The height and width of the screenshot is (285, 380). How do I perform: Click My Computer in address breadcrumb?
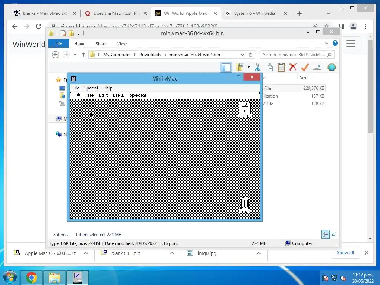click(x=117, y=55)
